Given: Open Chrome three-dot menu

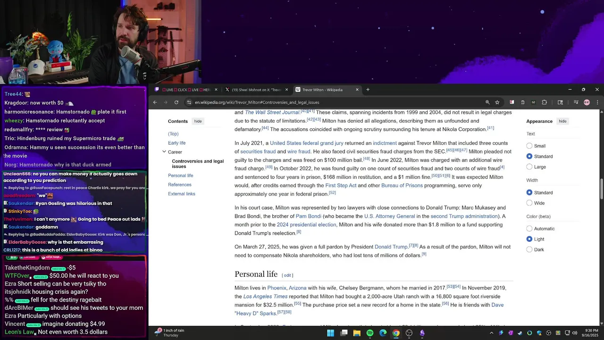Looking at the screenshot, I should (597, 102).
